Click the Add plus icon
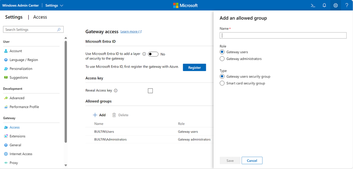Screen dimensions: 353x169 click(x=95, y=115)
